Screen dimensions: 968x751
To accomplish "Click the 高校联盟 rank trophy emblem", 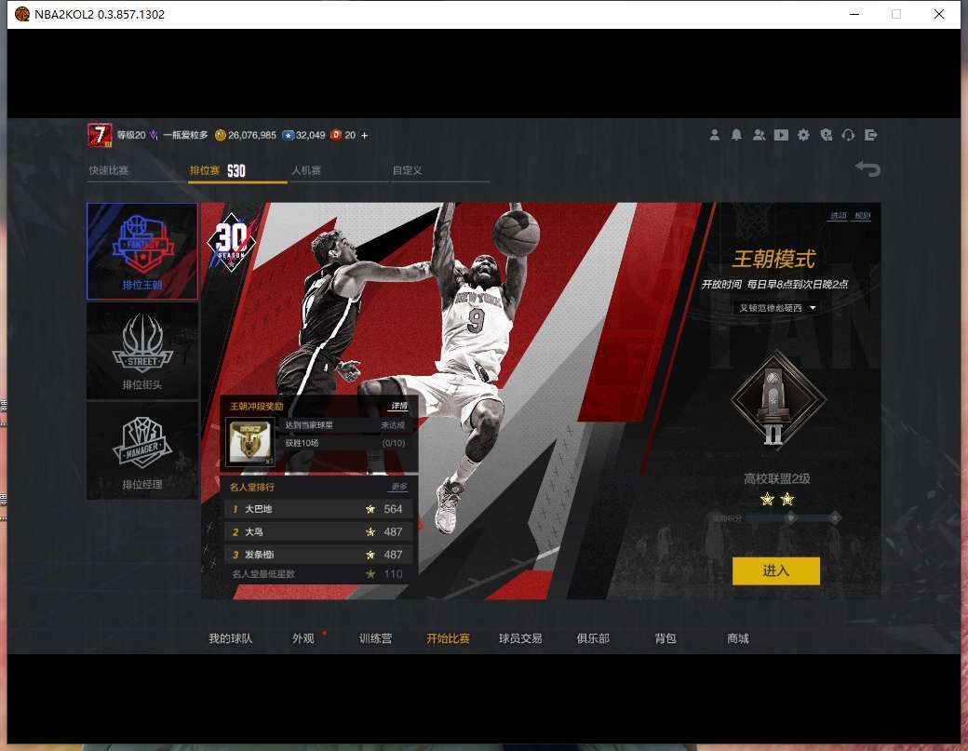I will click(x=776, y=400).
